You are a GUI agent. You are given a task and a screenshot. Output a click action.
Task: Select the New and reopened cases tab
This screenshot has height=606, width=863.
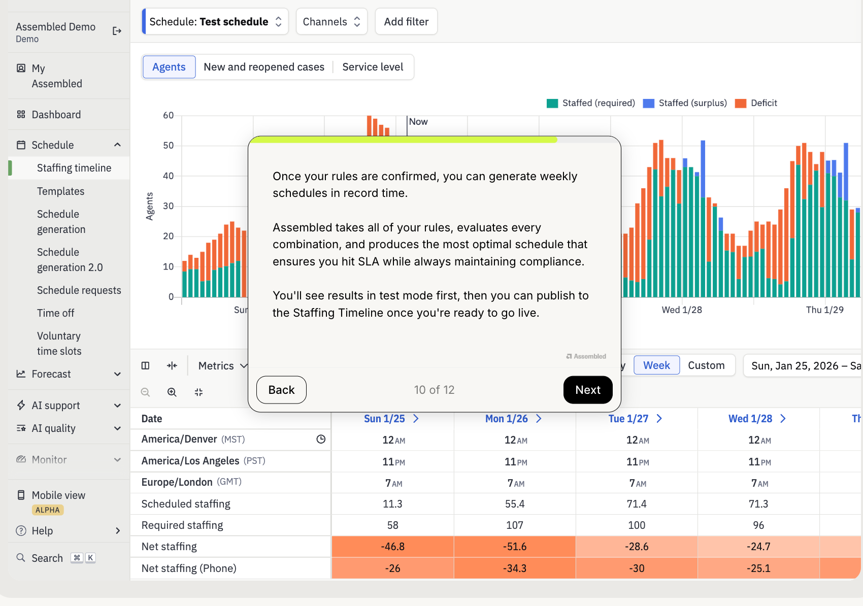(264, 67)
